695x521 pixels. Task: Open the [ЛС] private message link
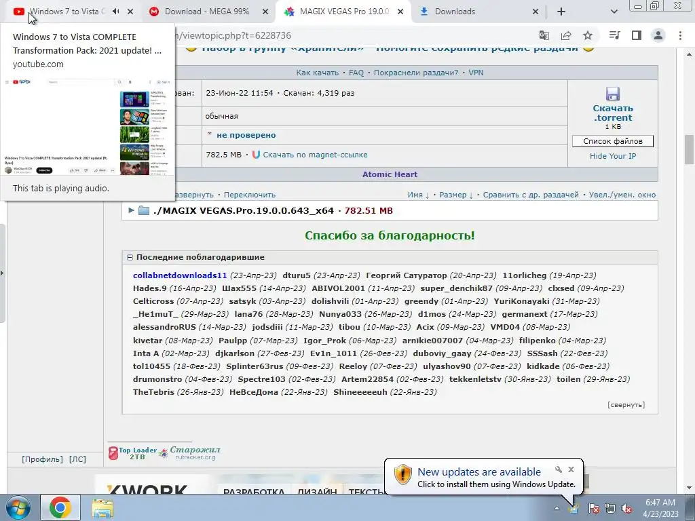(x=77, y=459)
